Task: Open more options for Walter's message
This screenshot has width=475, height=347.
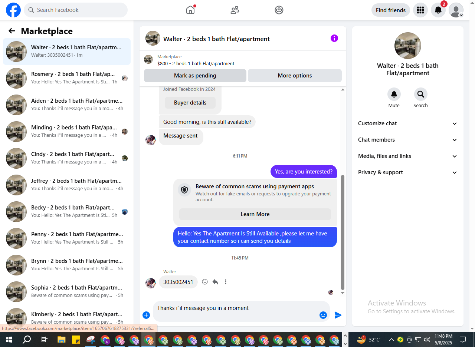Action: pos(226,282)
